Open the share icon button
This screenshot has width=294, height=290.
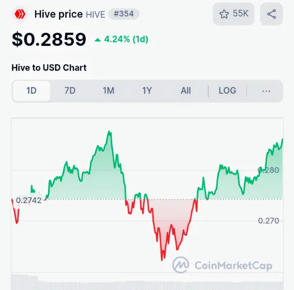pos(272,14)
